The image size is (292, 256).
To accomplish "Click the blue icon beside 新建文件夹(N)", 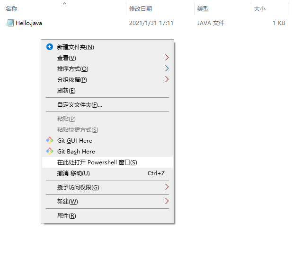I will pyautogui.click(x=50, y=47).
